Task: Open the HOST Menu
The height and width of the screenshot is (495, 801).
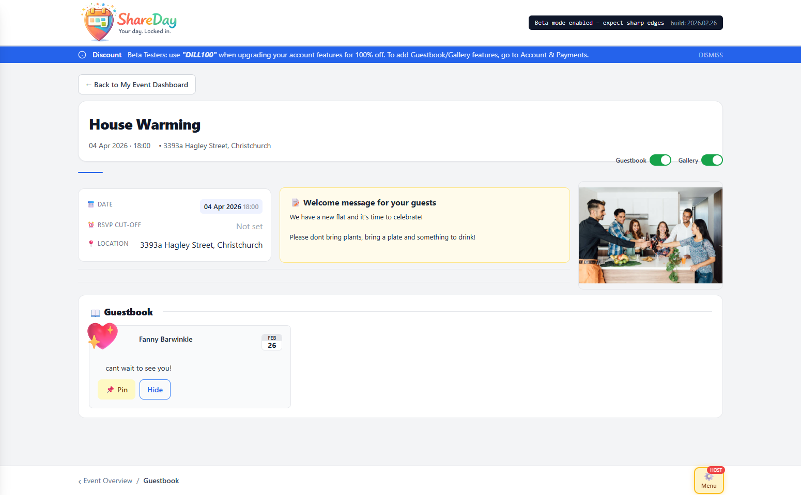Action: 708,481
